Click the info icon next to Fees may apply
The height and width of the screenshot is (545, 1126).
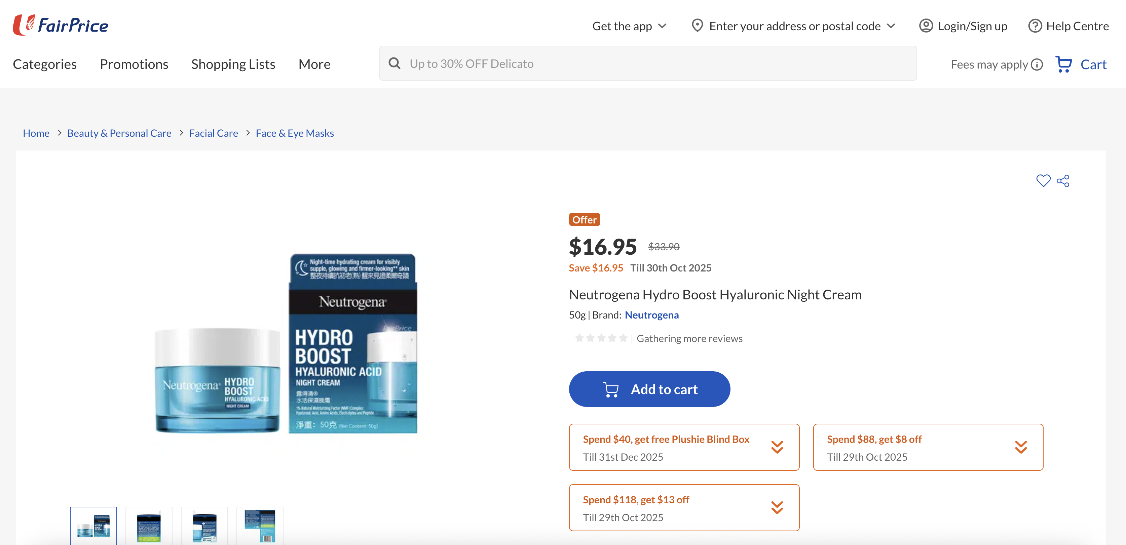[1037, 64]
